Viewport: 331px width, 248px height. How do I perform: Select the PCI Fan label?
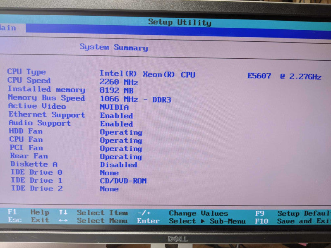[x=26, y=148]
